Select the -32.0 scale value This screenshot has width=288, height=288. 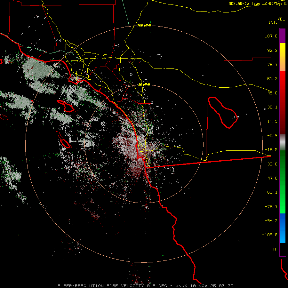click(271, 164)
